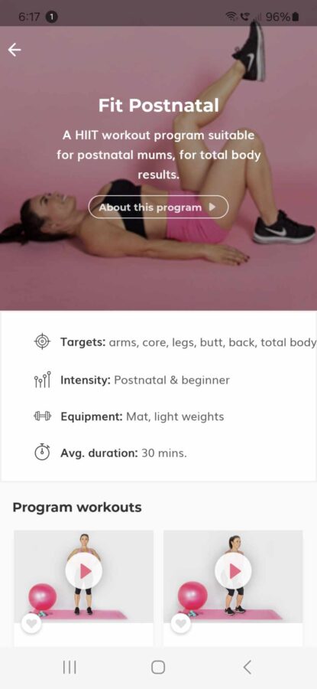This screenshot has width=317, height=689.
Task: Tap the notification count badge in status bar
Action: pos(52,17)
